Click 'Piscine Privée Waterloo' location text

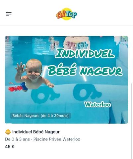(57, 139)
